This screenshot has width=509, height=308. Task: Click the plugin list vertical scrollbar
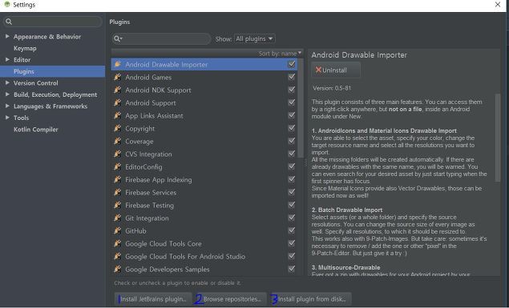301,109
